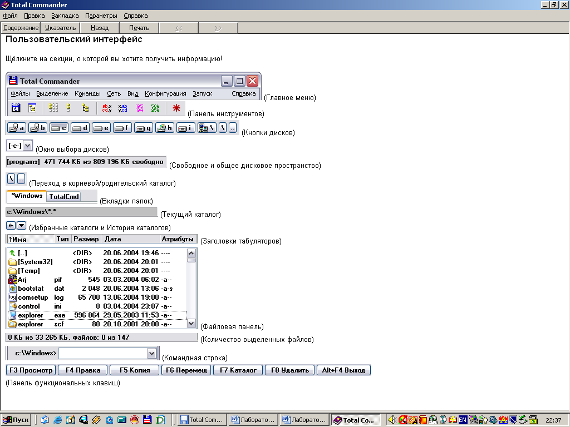Open the Файл menu in help window
570x427 pixels.
(10, 16)
